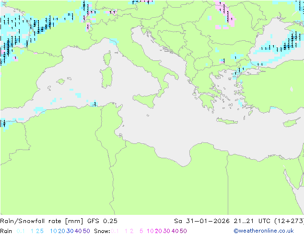Viewport: 304px width, 235px height.
Task: Select the rain legend value 50
Action: pyautogui.click(x=86, y=231)
